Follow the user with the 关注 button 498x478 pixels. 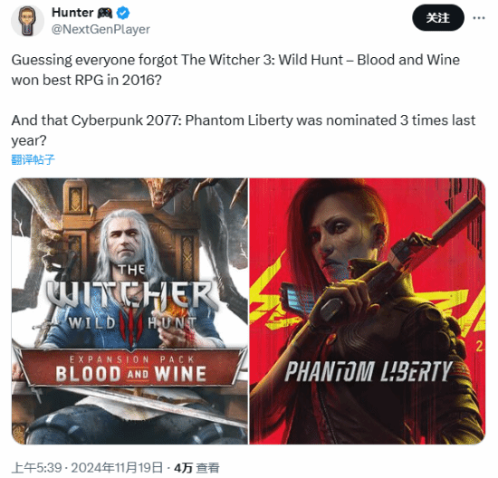pyautogui.click(x=438, y=18)
